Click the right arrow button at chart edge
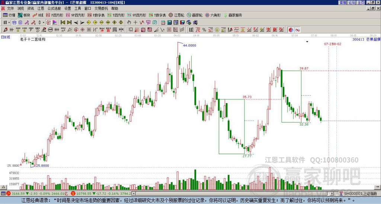This screenshot has height=204, width=381. (377, 187)
